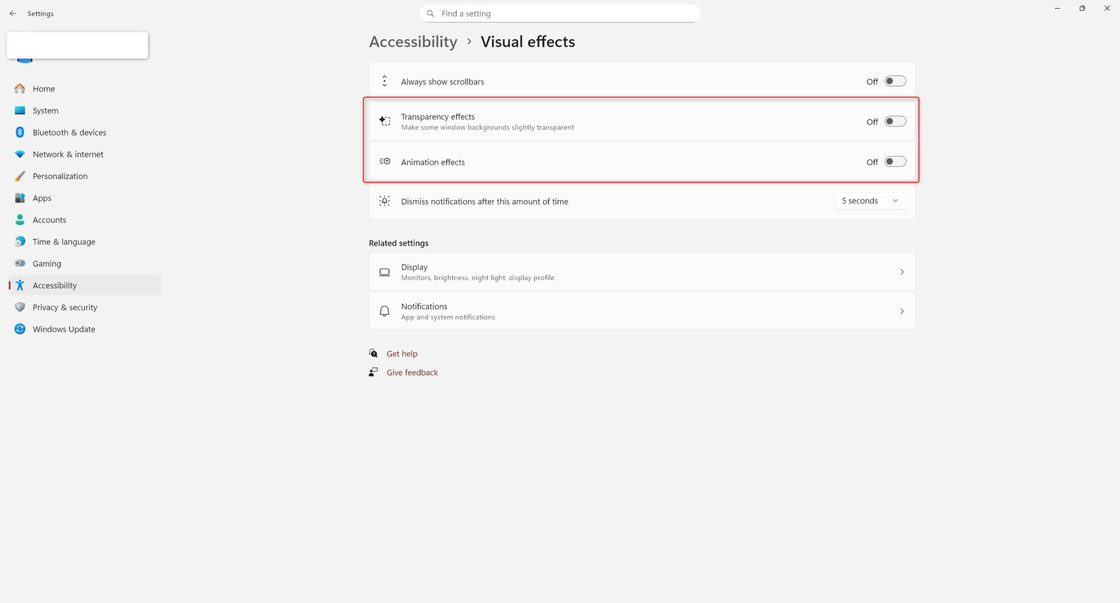Go to Time & language section

click(64, 241)
